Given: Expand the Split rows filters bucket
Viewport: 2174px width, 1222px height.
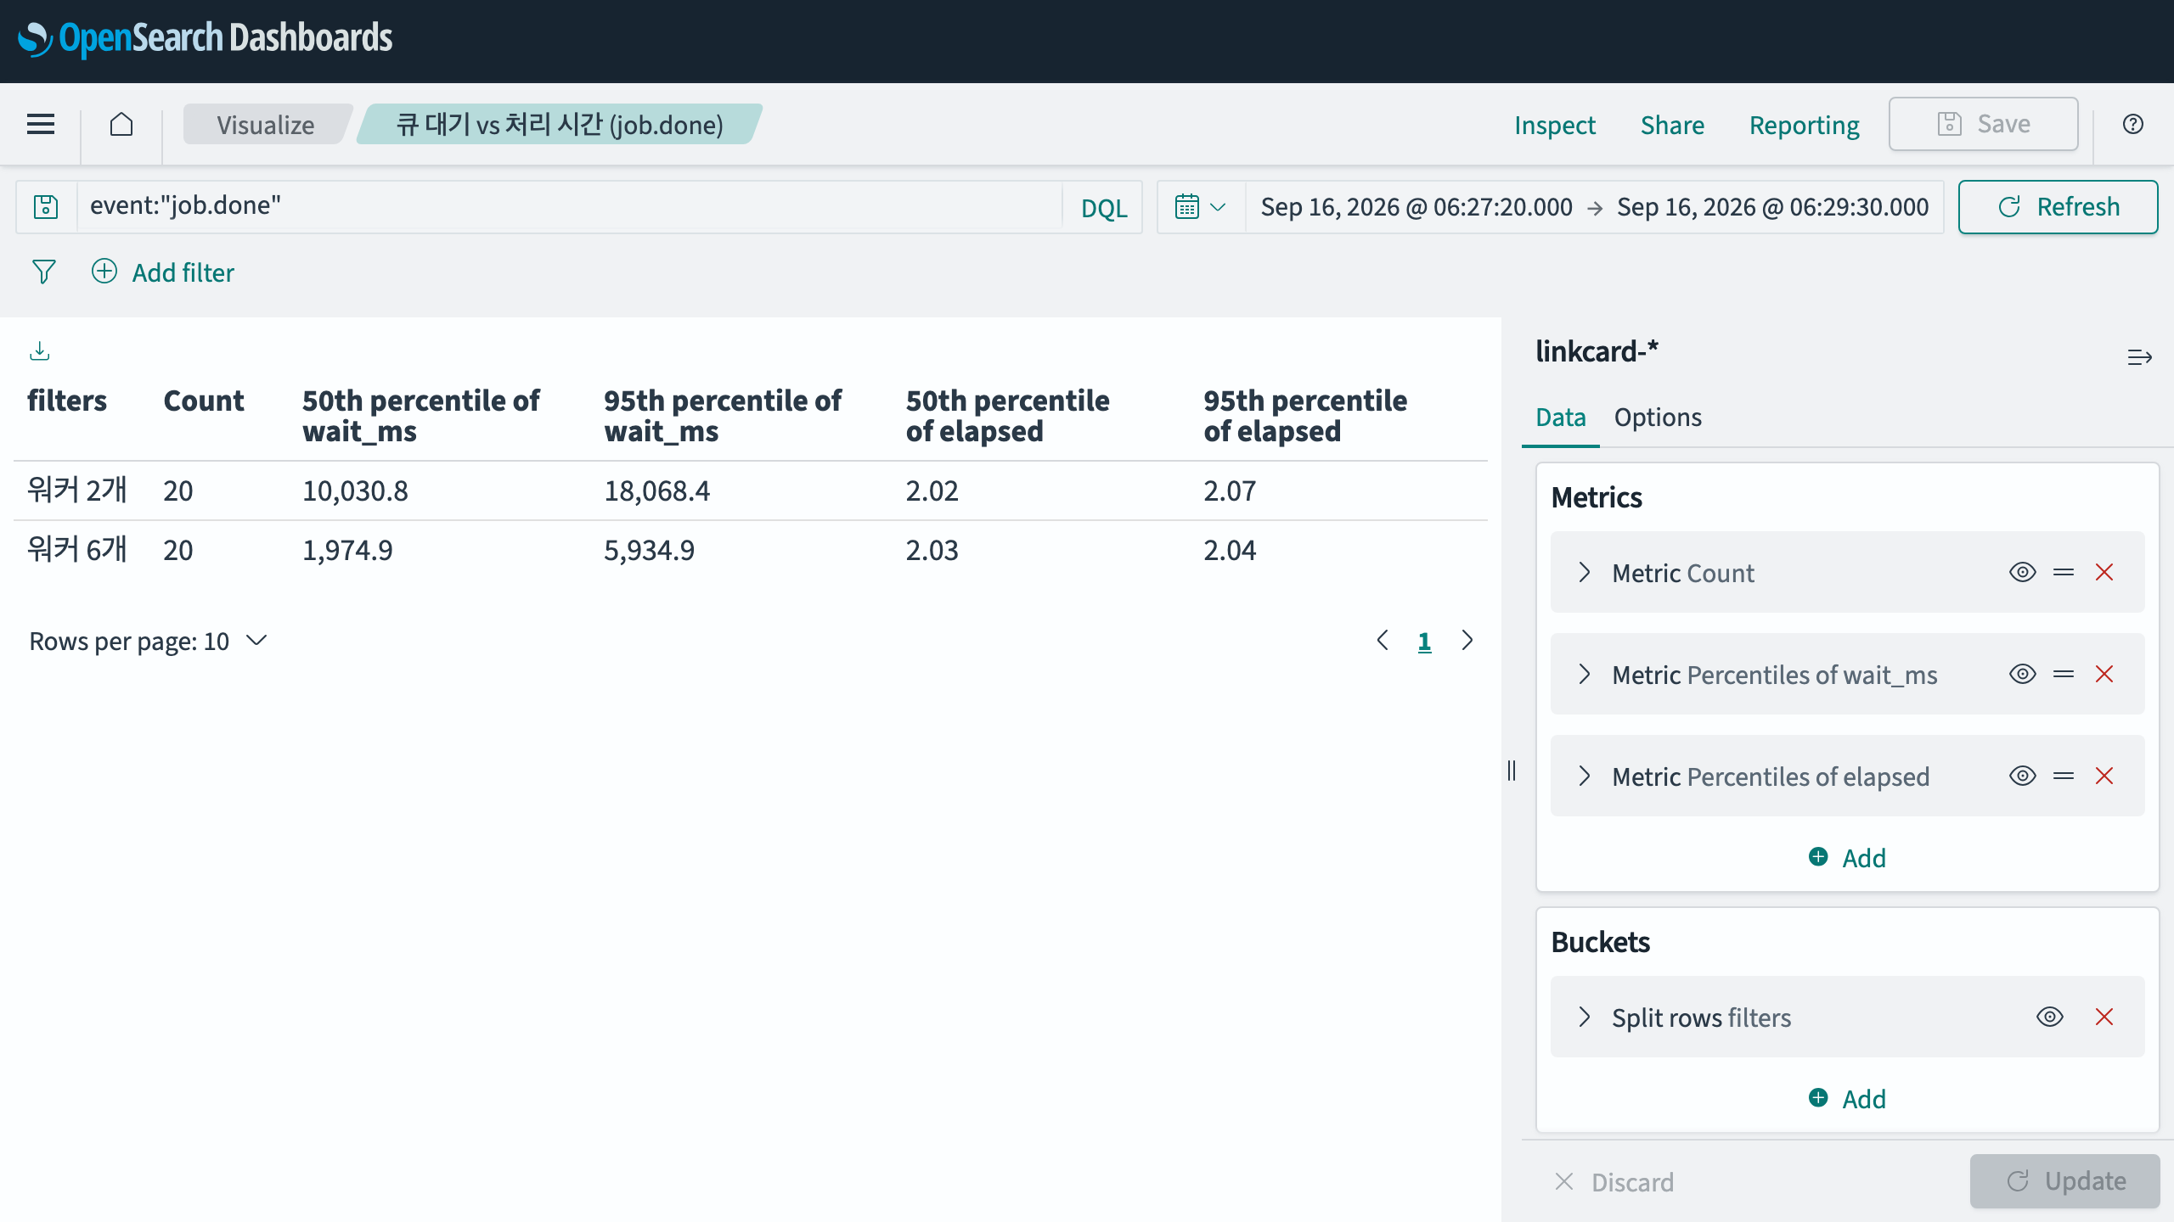Looking at the screenshot, I should (x=1584, y=1017).
